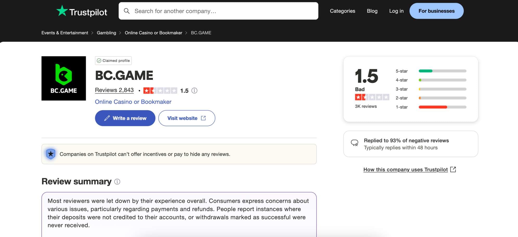The width and height of the screenshot is (518, 237).
Task: Open Review summary info icon
Action: coord(117,182)
